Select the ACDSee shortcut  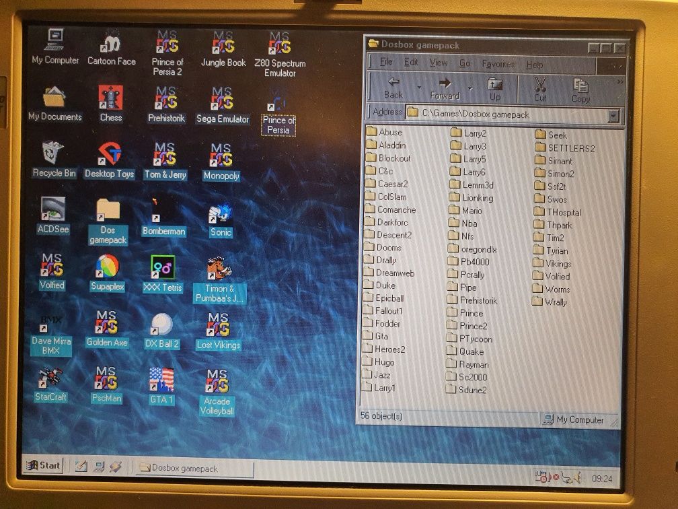(x=52, y=215)
